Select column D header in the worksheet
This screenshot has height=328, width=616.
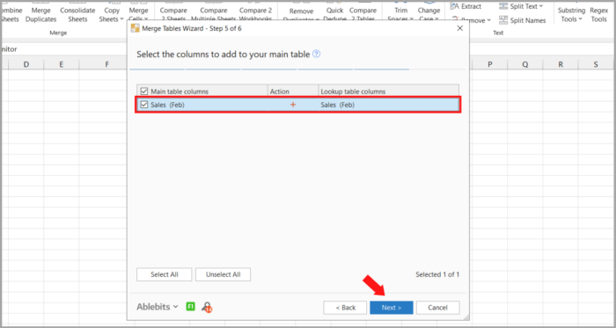click(x=26, y=64)
